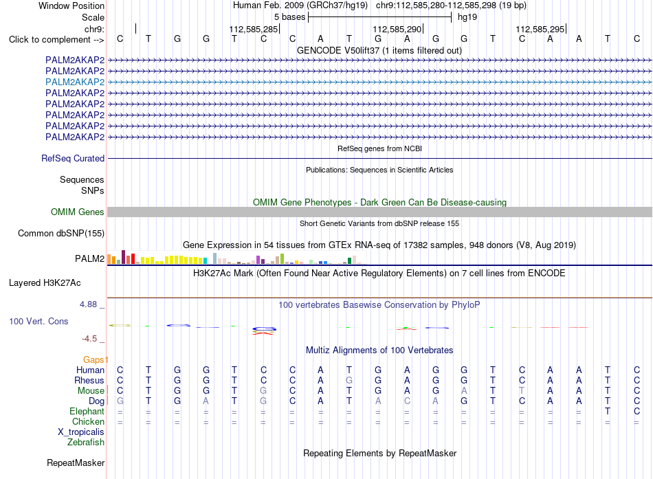653x479 pixels.
Task: Click the 112,585,295 coordinate tick label
Action: [540, 29]
